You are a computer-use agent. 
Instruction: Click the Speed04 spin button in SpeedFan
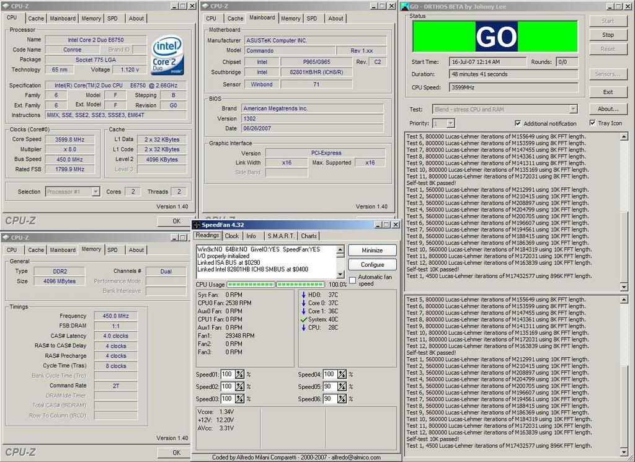(342, 375)
